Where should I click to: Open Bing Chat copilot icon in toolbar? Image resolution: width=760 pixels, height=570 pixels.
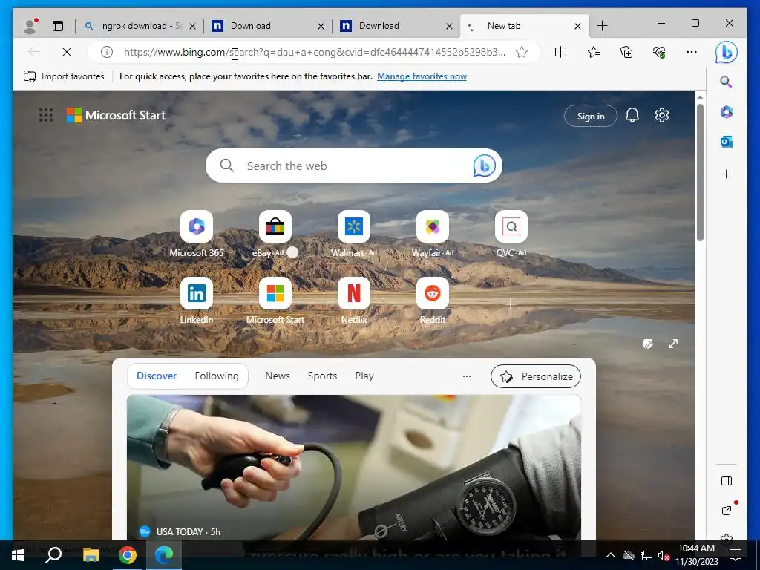pos(726,52)
